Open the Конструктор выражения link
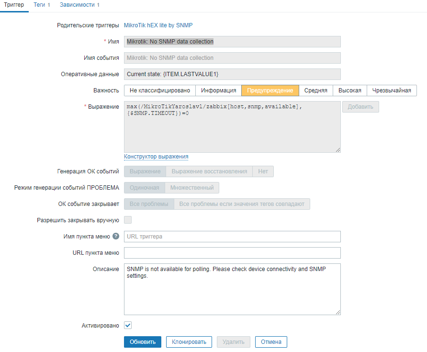The image size is (427, 352). tap(156, 157)
